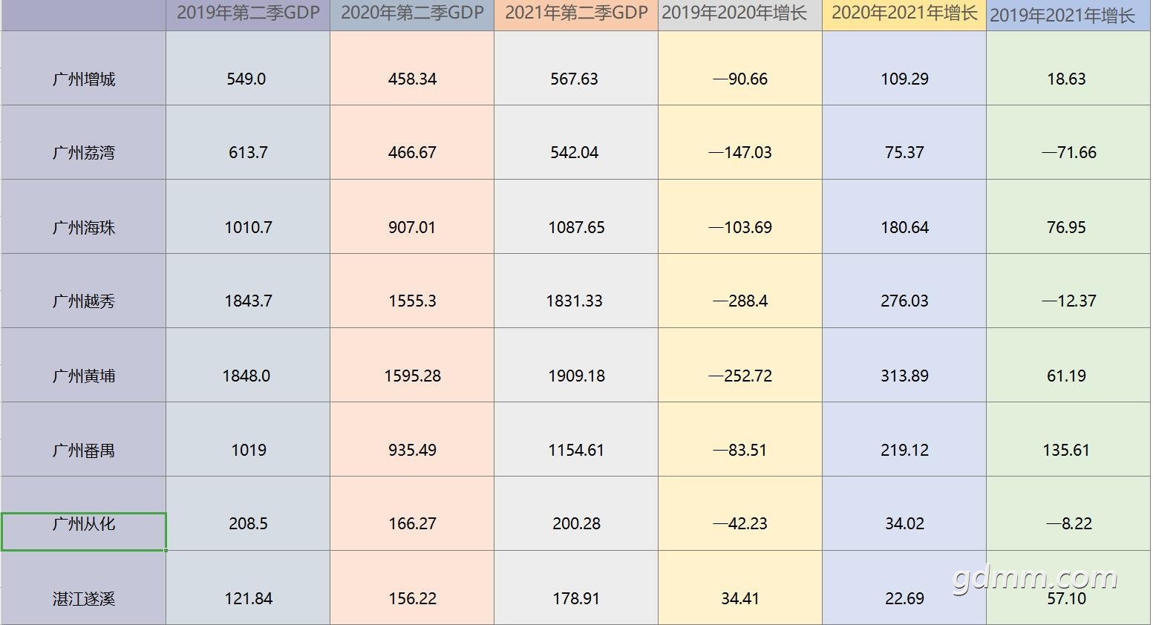1153x625 pixels.
Task: Click the cell with 109.29
Action: (x=904, y=68)
